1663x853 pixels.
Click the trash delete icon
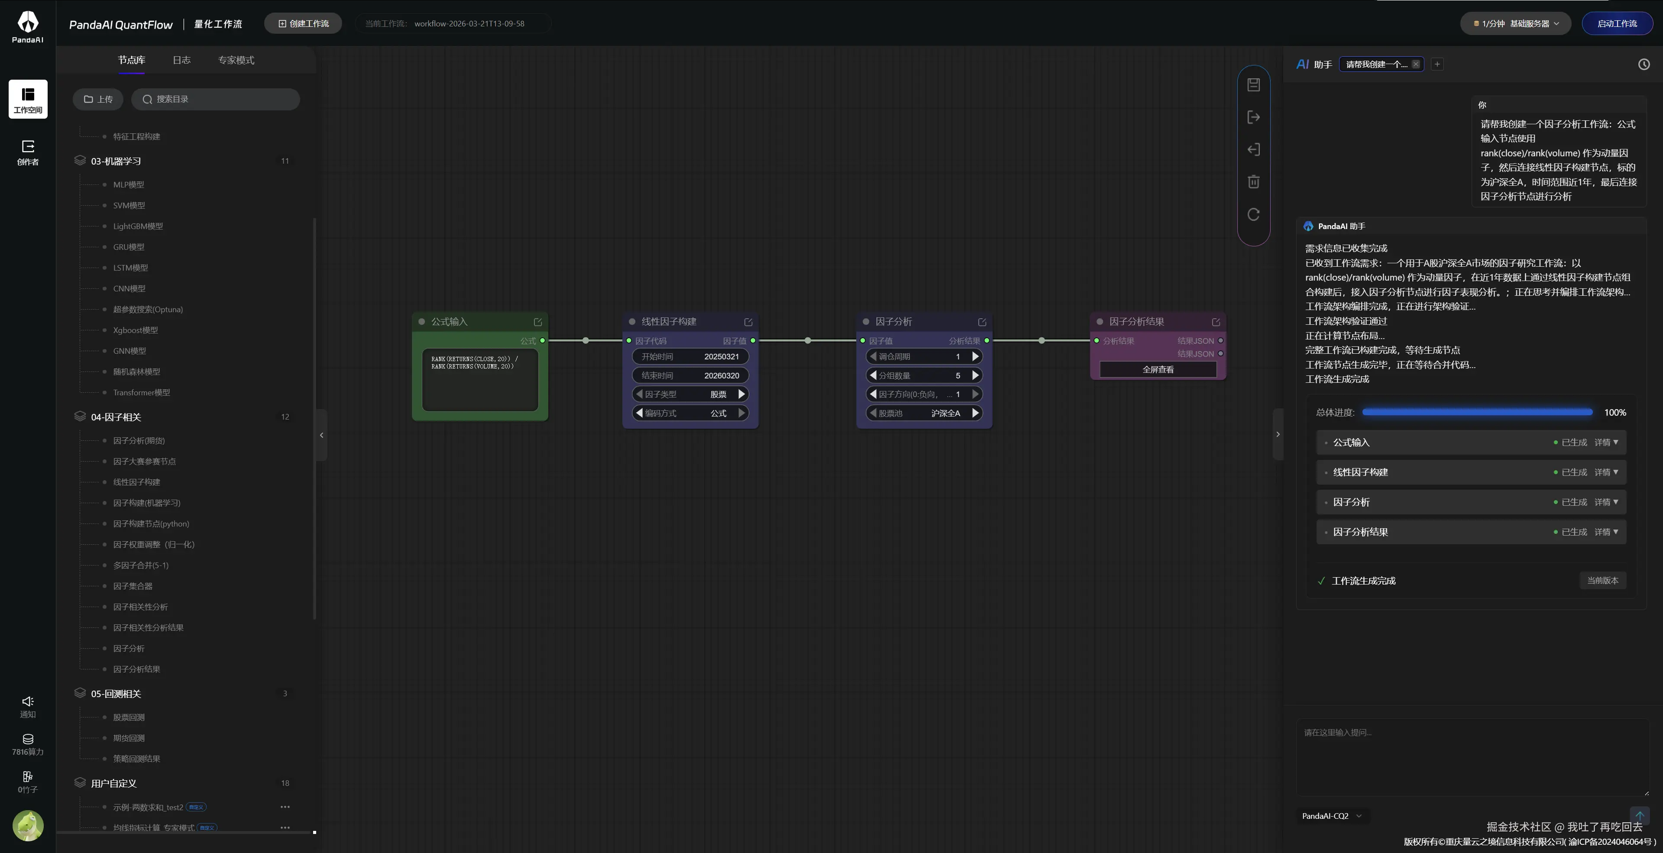pos(1253,182)
